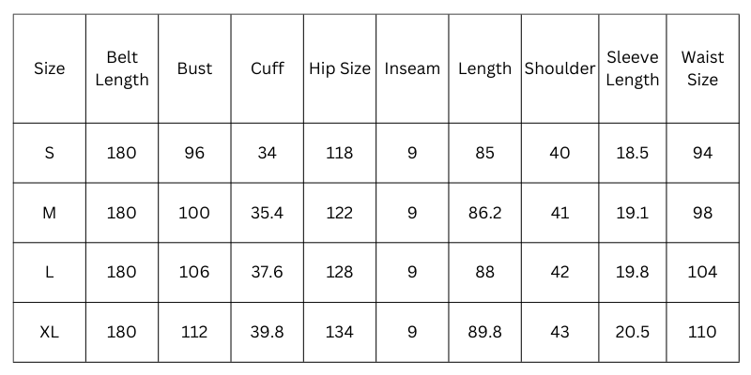Select the length value 89.8
The width and height of the screenshot is (751, 375).
point(484,332)
